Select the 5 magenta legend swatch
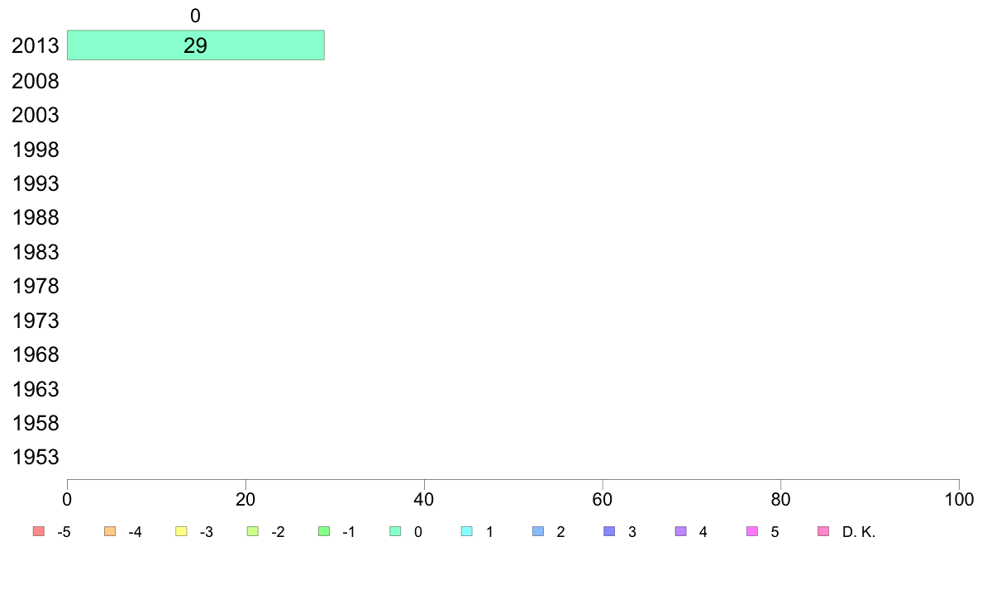This screenshot has width=982, height=608. pos(753,532)
